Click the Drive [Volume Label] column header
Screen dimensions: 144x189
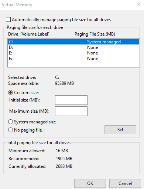point(29,34)
